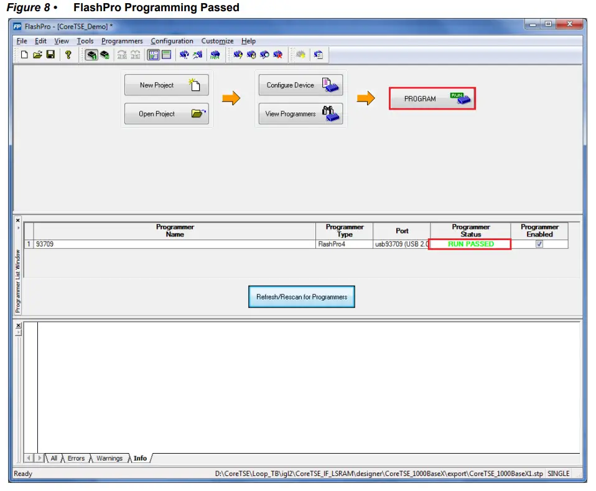Toggle the Programmer Enabled checkbox for 93709
Image resolution: width=596 pixels, height=491 pixels.
tap(539, 244)
